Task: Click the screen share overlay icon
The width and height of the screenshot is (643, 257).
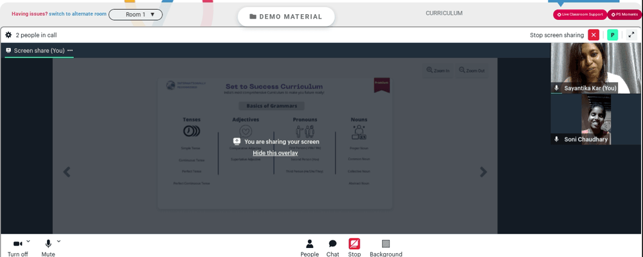Action: (x=237, y=141)
